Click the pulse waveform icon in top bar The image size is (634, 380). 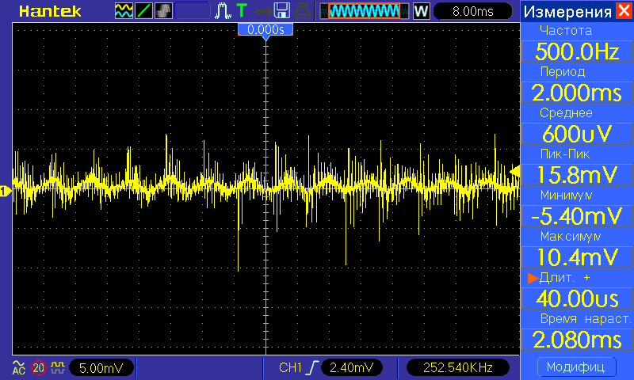(223, 11)
